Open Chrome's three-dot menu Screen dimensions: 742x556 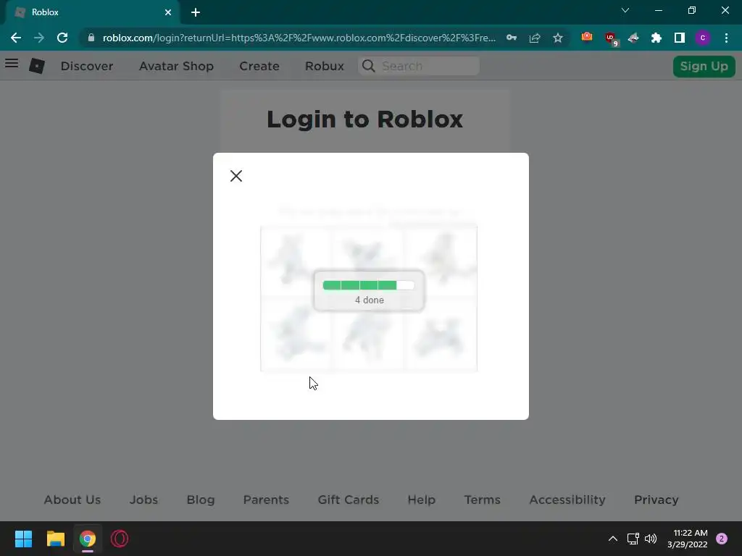726,38
